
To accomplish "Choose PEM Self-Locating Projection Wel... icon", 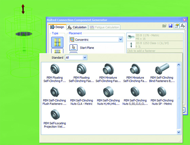I will pos(55,115).
